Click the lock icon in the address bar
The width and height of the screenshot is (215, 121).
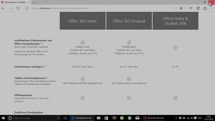(27, 8)
